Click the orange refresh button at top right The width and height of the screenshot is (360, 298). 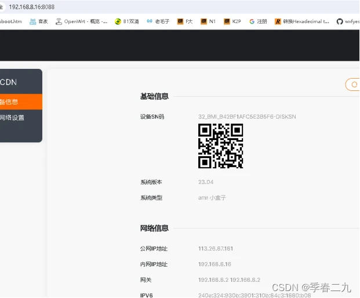(x=352, y=84)
